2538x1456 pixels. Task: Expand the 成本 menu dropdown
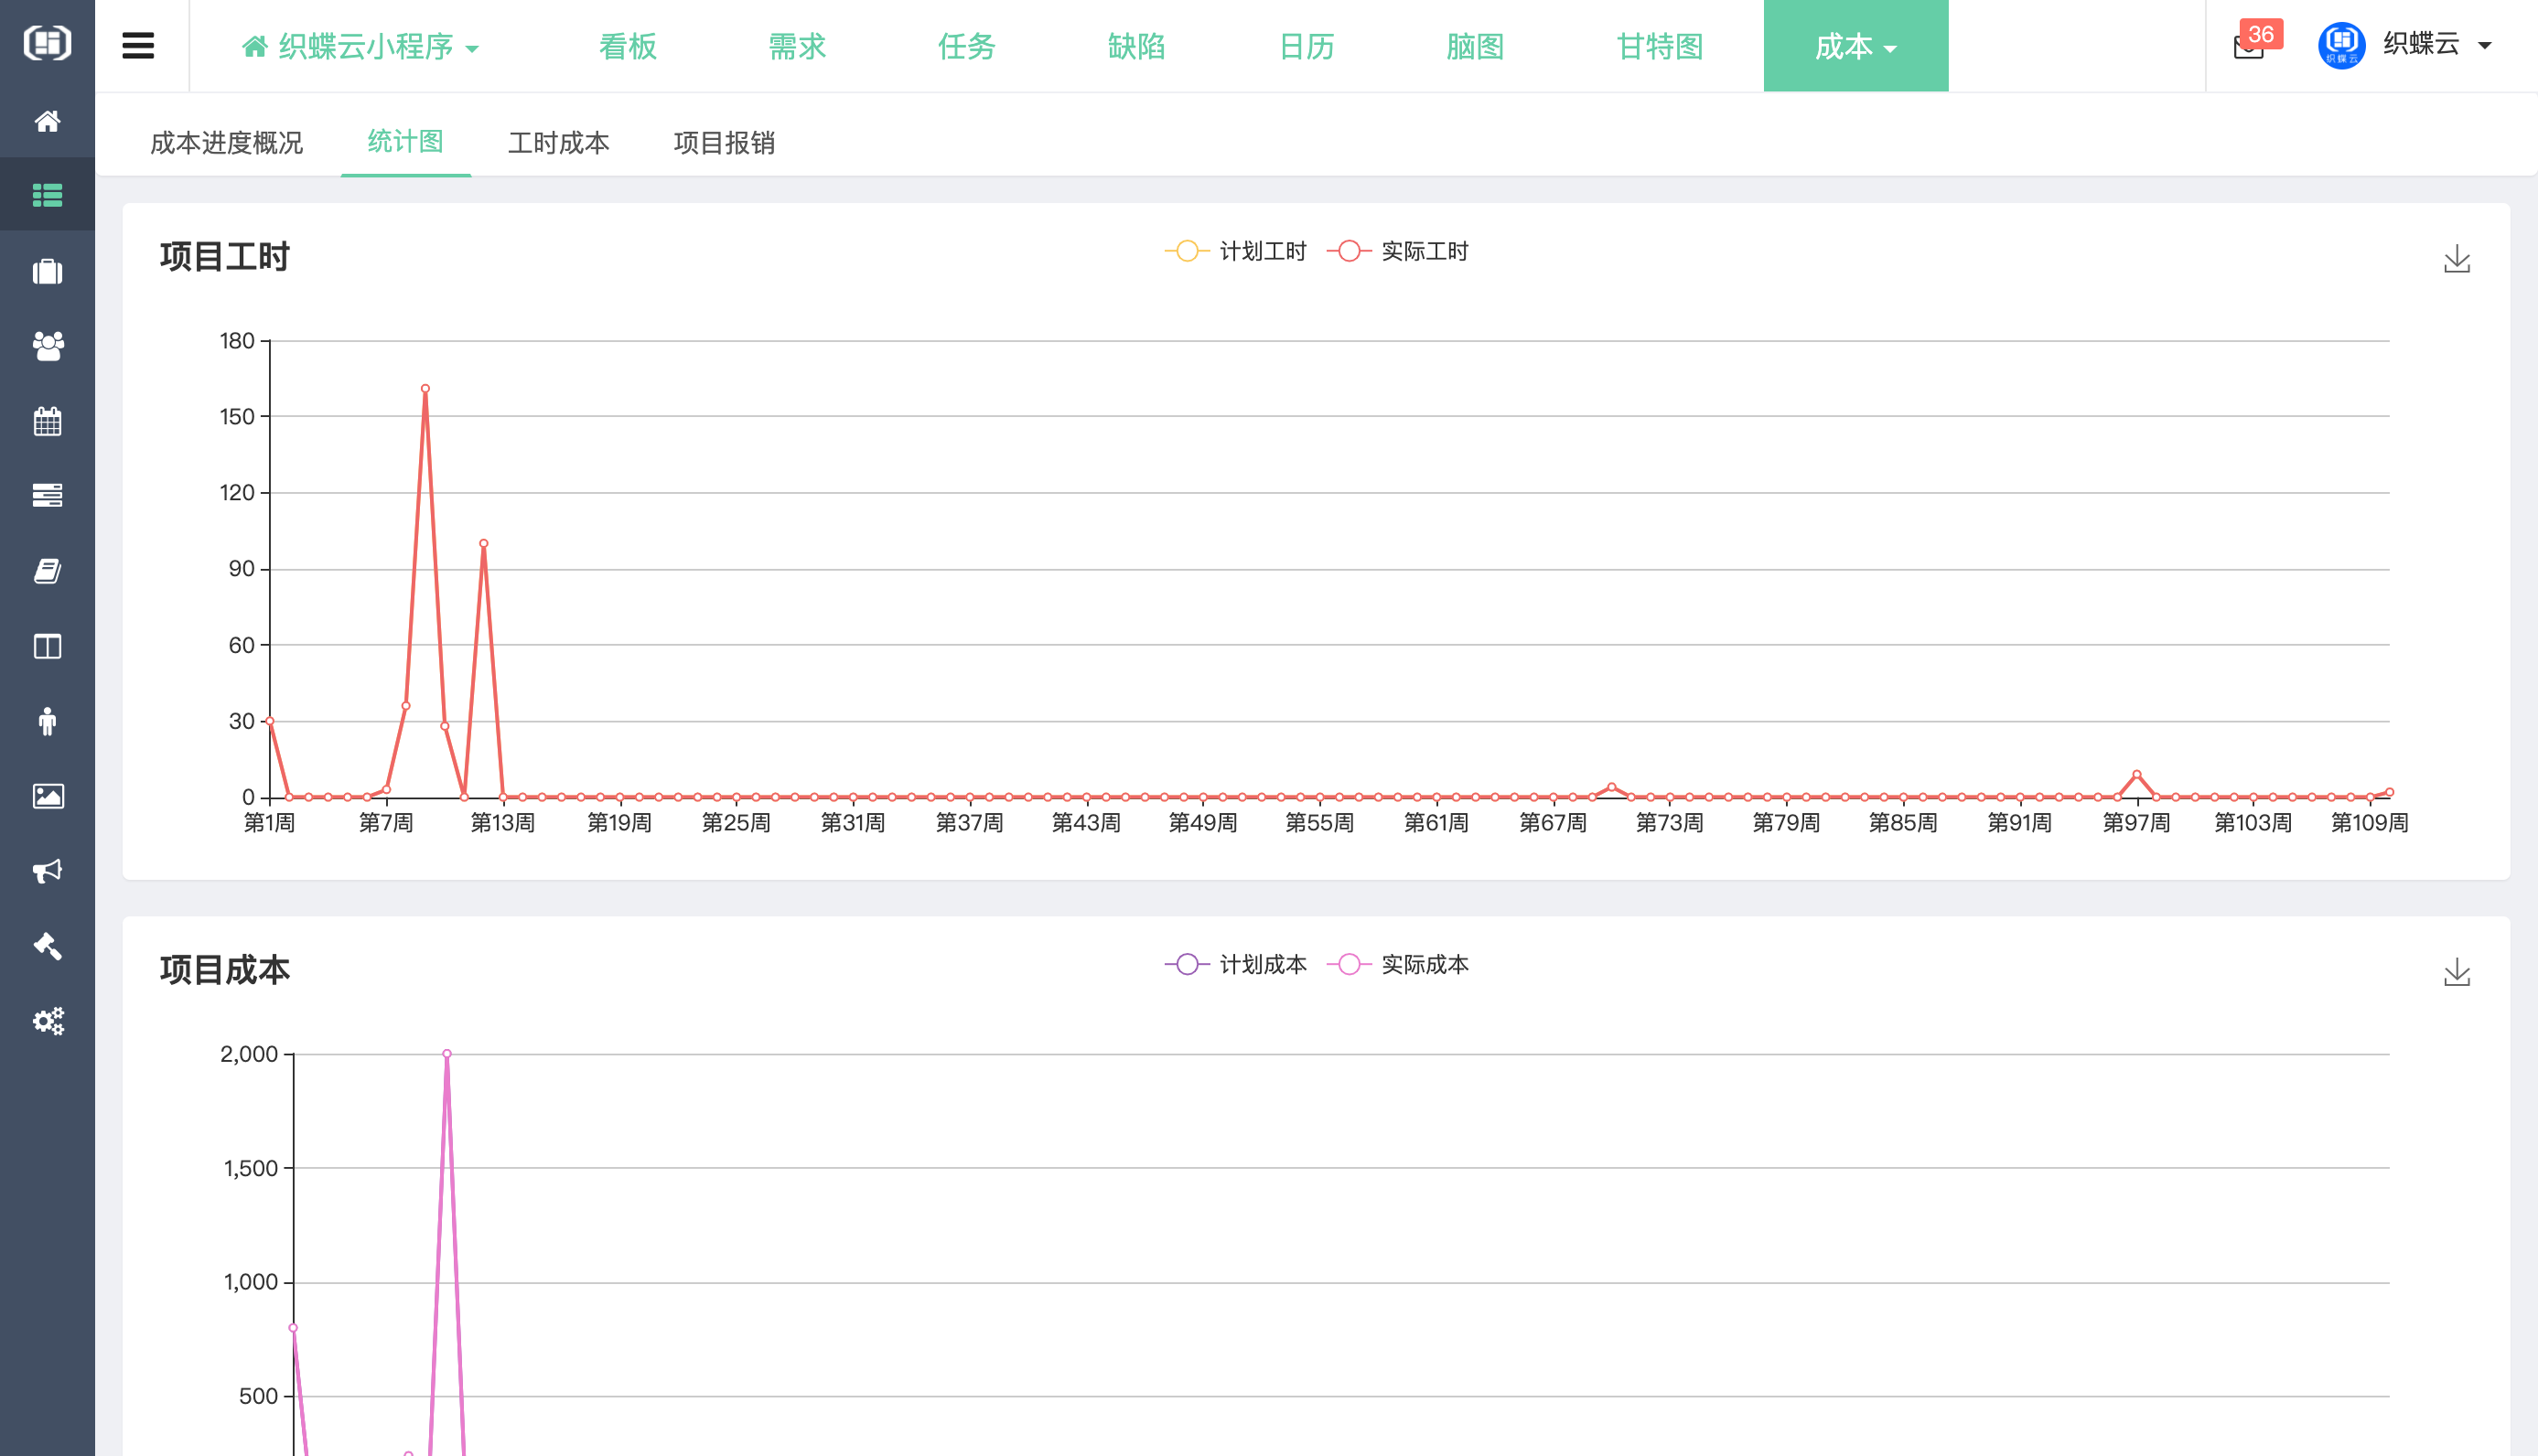point(1855,46)
